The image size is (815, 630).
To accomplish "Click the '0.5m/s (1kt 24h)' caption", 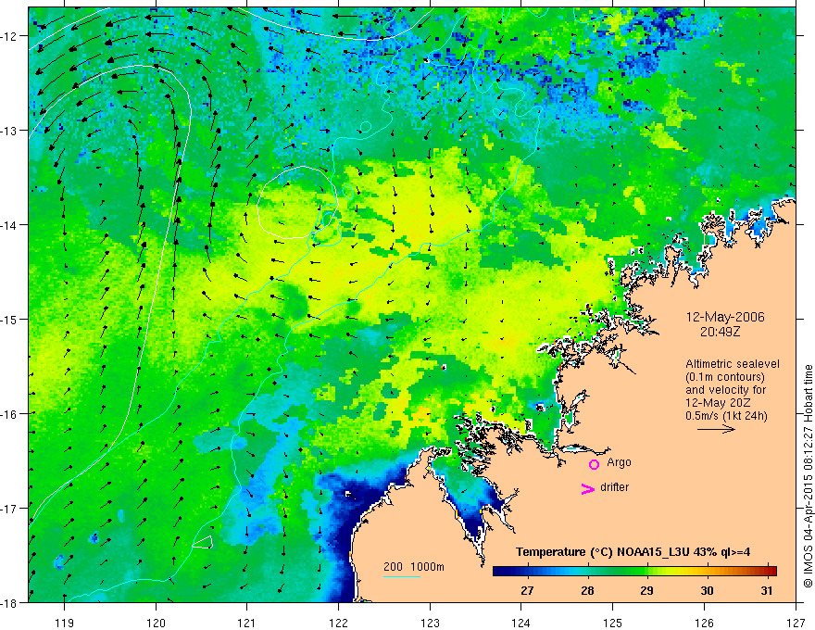I will (x=726, y=416).
